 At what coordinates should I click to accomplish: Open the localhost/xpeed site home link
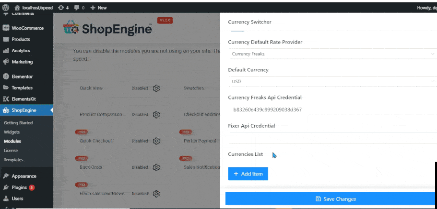(34, 8)
